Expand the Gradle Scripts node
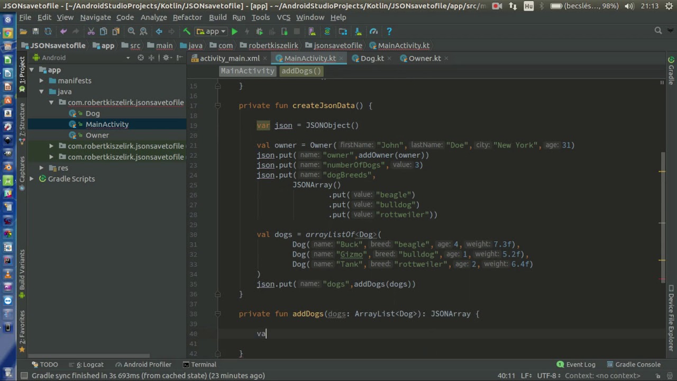This screenshot has width=677, height=381. point(32,179)
